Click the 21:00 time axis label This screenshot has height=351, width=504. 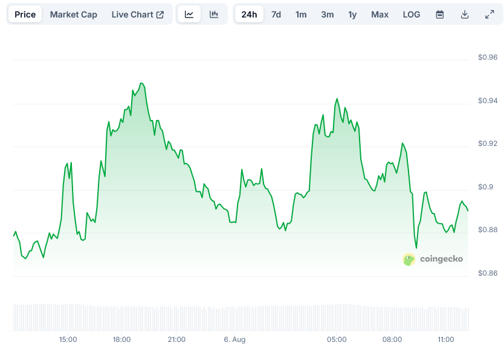click(x=176, y=340)
